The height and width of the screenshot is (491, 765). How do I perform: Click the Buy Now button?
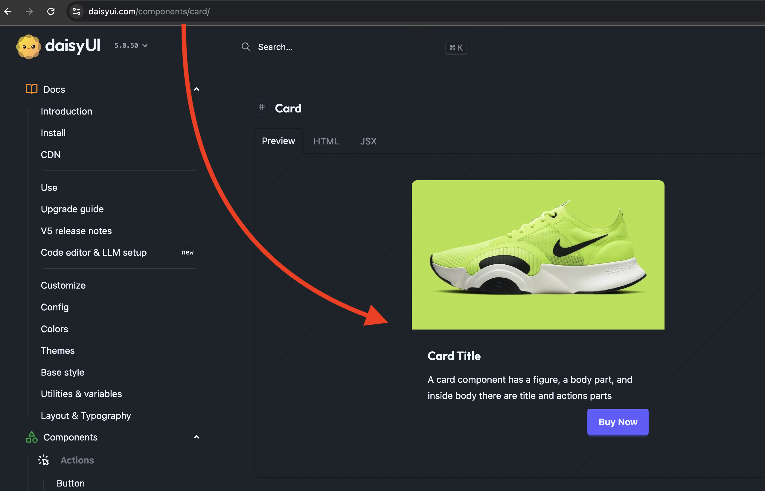tap(618, 422)
